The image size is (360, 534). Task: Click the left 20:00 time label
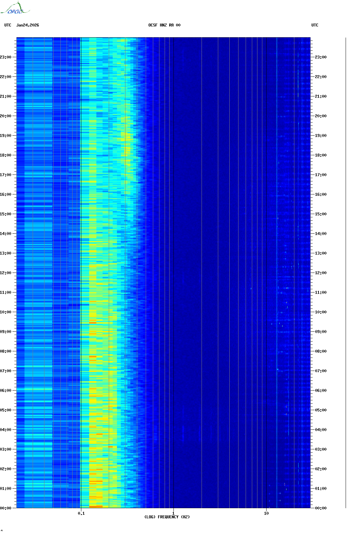pos(6,116)
